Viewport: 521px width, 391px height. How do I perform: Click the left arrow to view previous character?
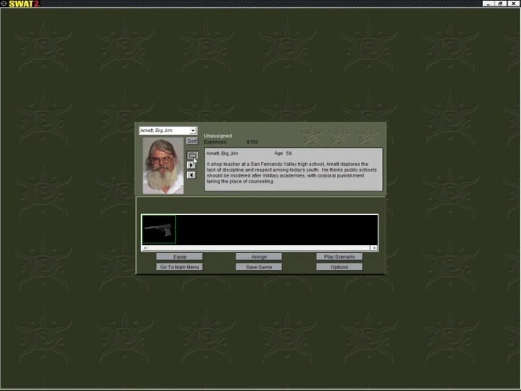point(192,175)
